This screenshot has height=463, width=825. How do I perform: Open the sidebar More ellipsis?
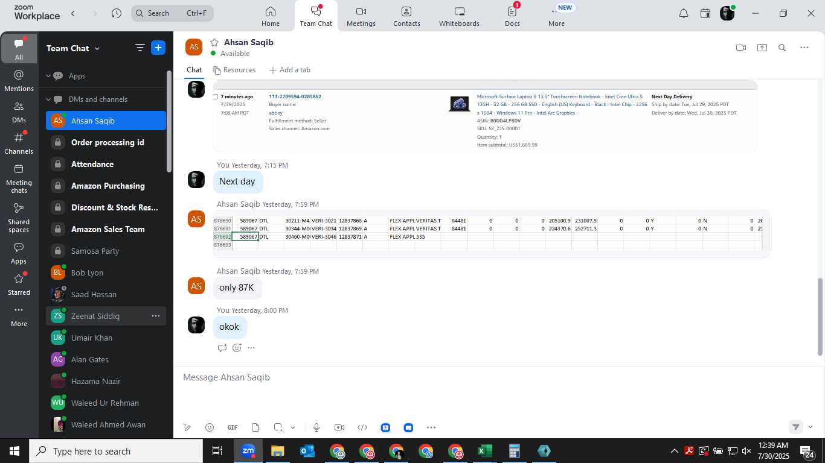(19, 316)
